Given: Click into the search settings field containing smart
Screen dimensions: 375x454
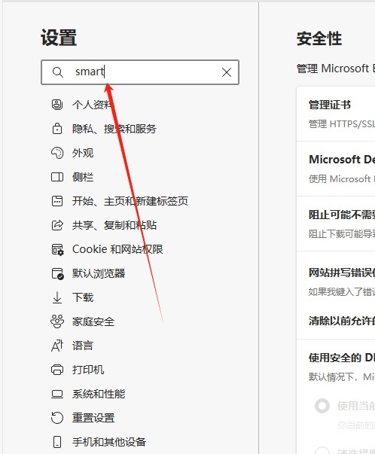Looking at the screenshot, I should (x=140, y=72).
